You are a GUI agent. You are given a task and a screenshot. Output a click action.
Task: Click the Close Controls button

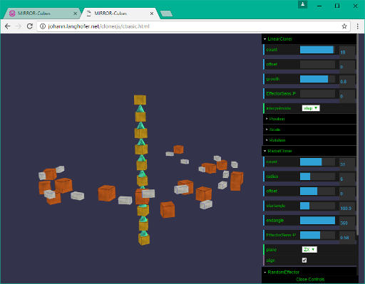coord(310,280)
